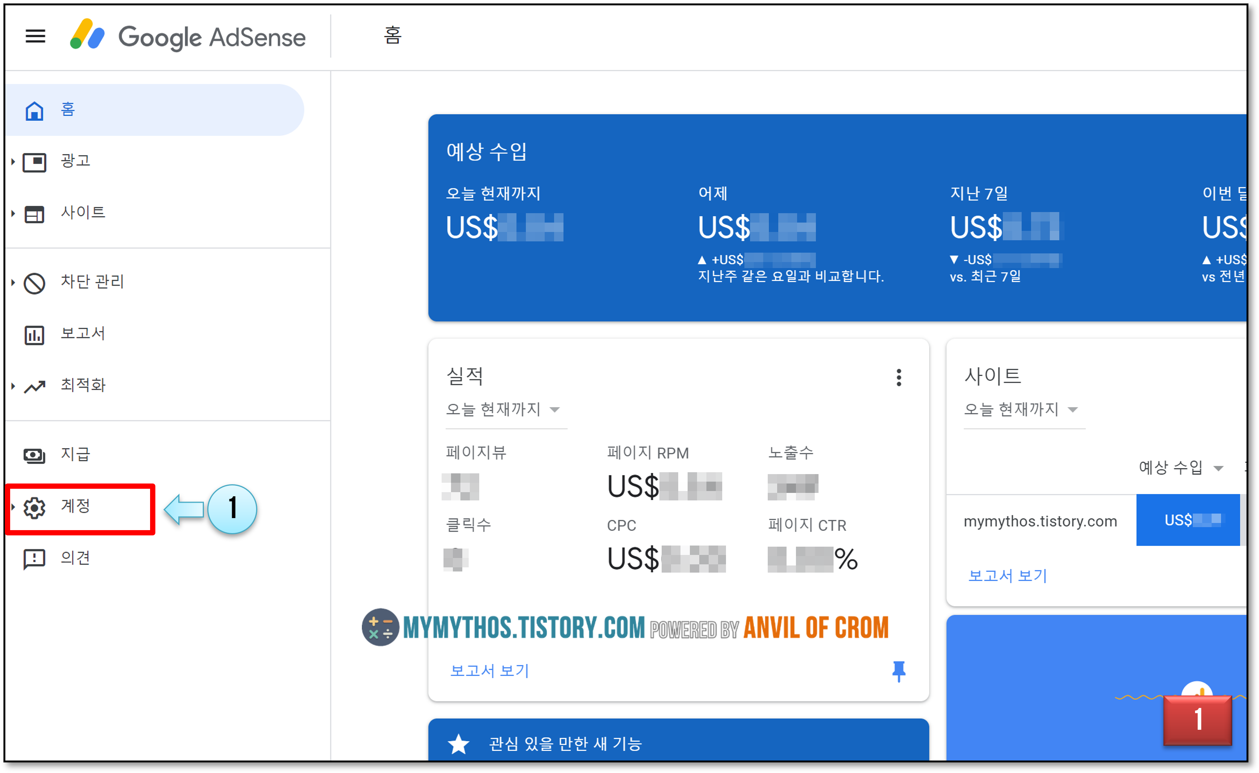Click 보고서 보기 link under 실적
The height and width of the screenshot is (773, 1259).
[489, 671]
